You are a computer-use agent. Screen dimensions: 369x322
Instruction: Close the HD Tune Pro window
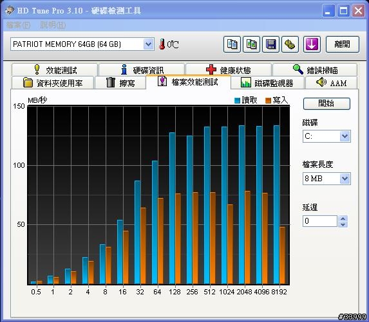[x=359, y=11]
